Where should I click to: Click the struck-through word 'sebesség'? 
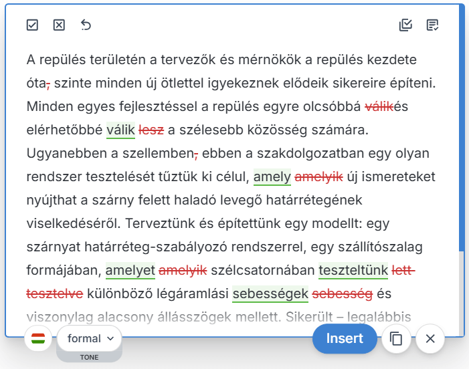coord(342,293)
